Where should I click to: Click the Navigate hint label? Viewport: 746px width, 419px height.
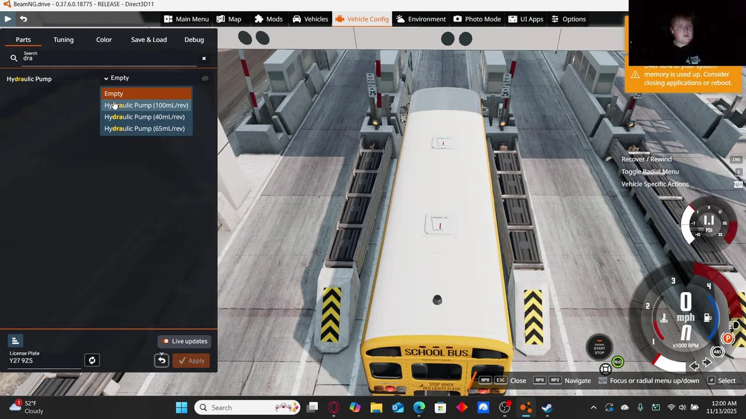578,381
